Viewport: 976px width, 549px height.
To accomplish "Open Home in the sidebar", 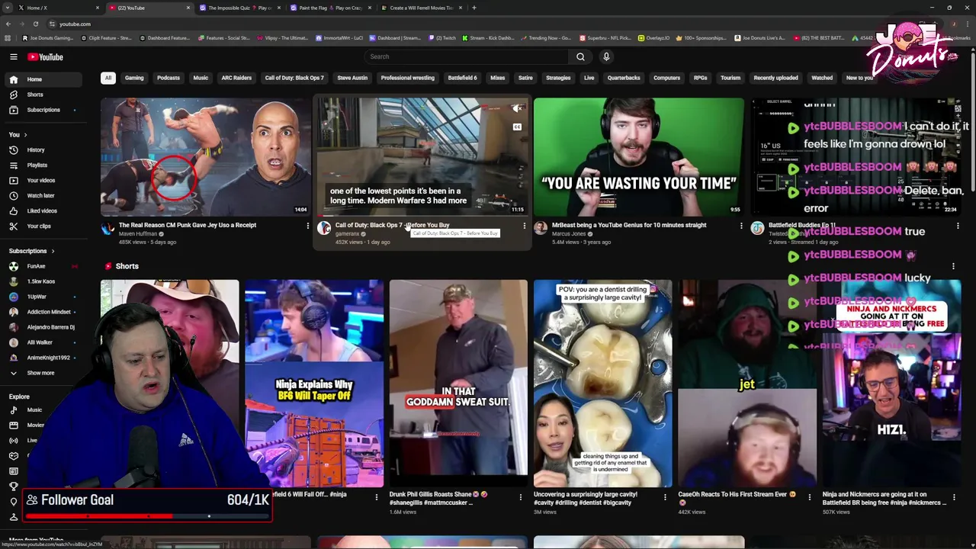I will (x=43, y=79).
